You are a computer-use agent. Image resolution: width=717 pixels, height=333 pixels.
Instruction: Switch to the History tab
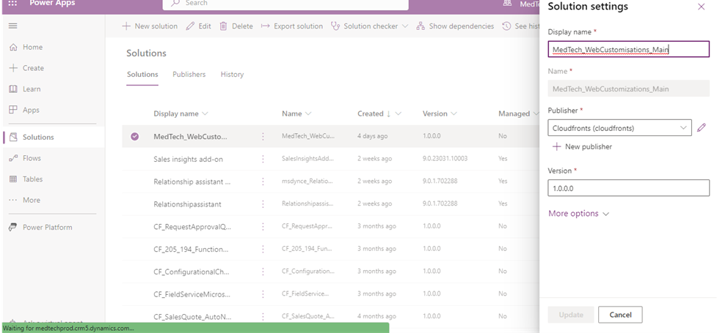point(232,75)
